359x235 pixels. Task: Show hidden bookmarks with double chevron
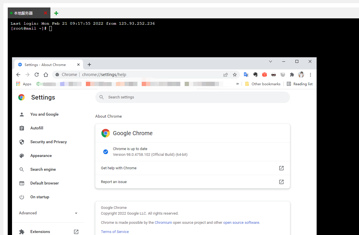pos(237,84)
